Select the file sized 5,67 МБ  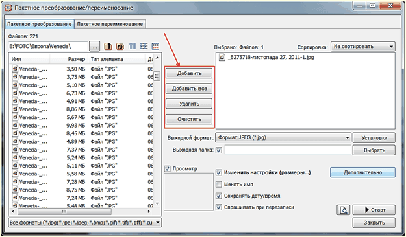(x=82, y=117)
